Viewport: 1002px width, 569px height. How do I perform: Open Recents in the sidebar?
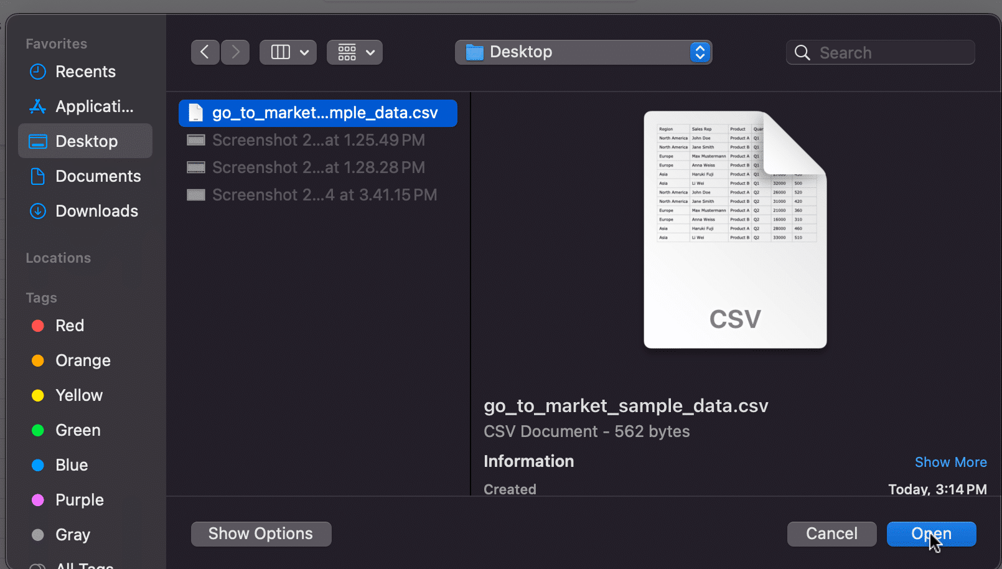point(85,72)
